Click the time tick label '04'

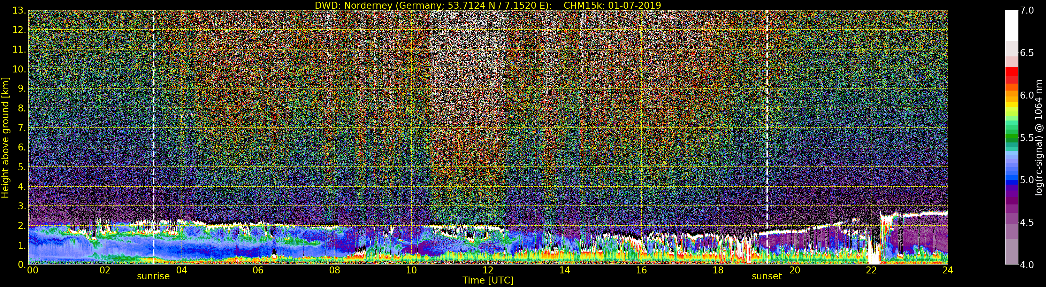point(182,270)
